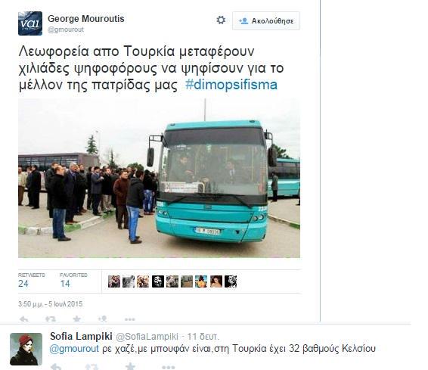
Task: Click the add-follow person icon under the tweet
Action: point(102,319)
